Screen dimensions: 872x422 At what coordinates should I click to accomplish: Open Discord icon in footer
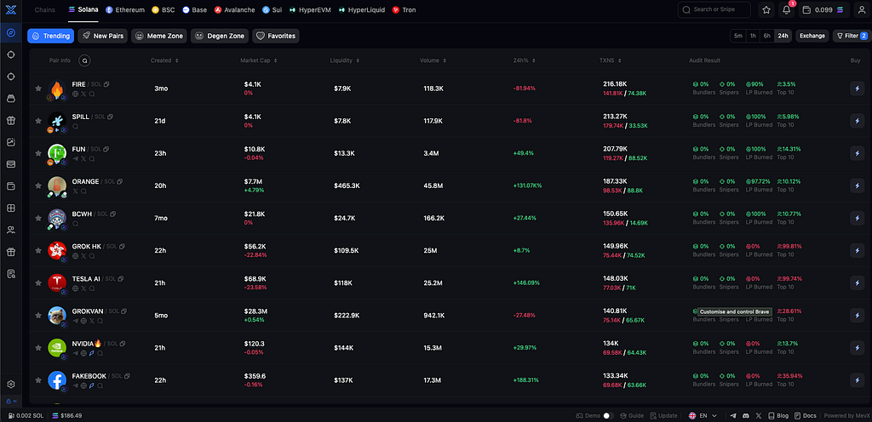point(745,415)
